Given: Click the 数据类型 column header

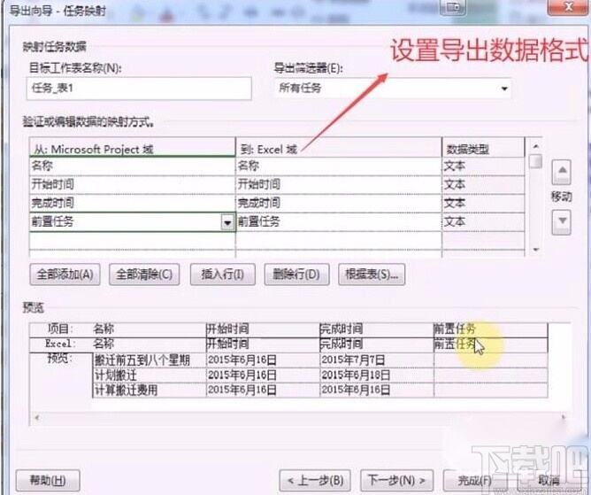Looking at the screenshot, I should (483, 148).
